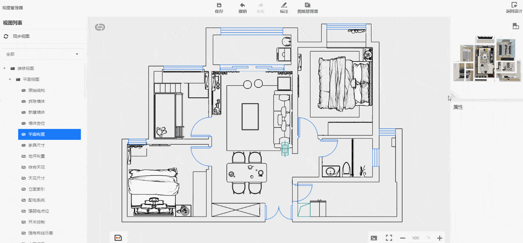The width and height of the screenshot is (523, 243).
Task: Click the fit-to-screen fullscreen icon
Action: (x=389, y=238)
